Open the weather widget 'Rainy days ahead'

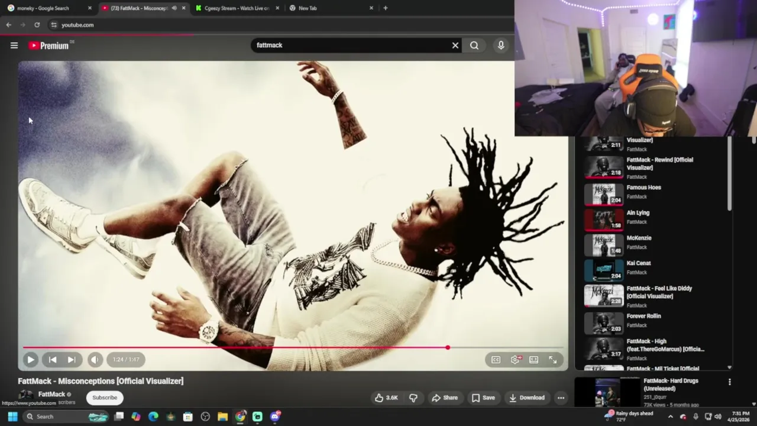[629, 417]
